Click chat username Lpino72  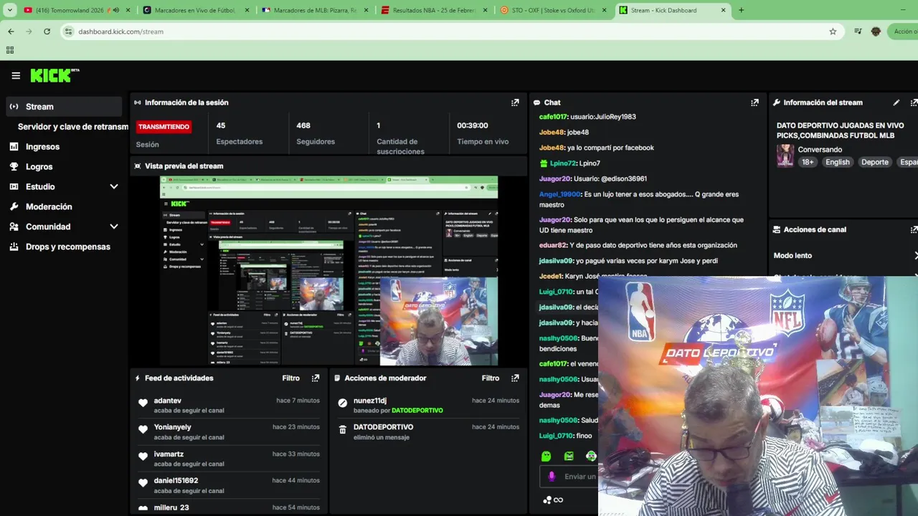[563, 163]
